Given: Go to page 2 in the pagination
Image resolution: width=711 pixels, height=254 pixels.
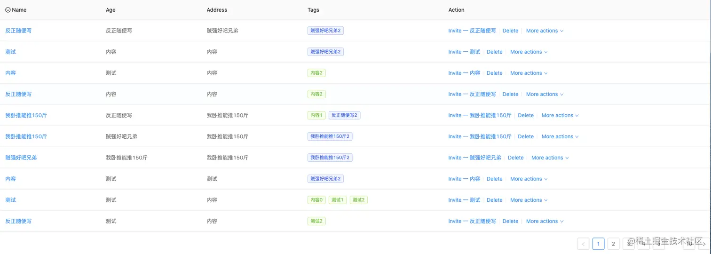Looking at the screenshot, I should point(613,244).
